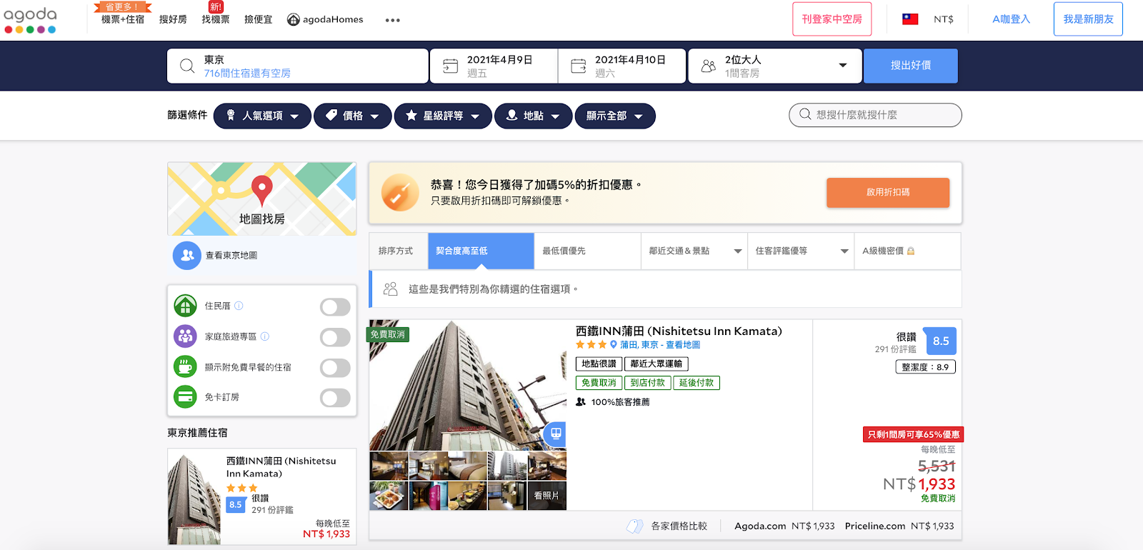Click the 刊登家中空房 button
The height and width of the screenshot is (550, 1143).
pos(832,19)
